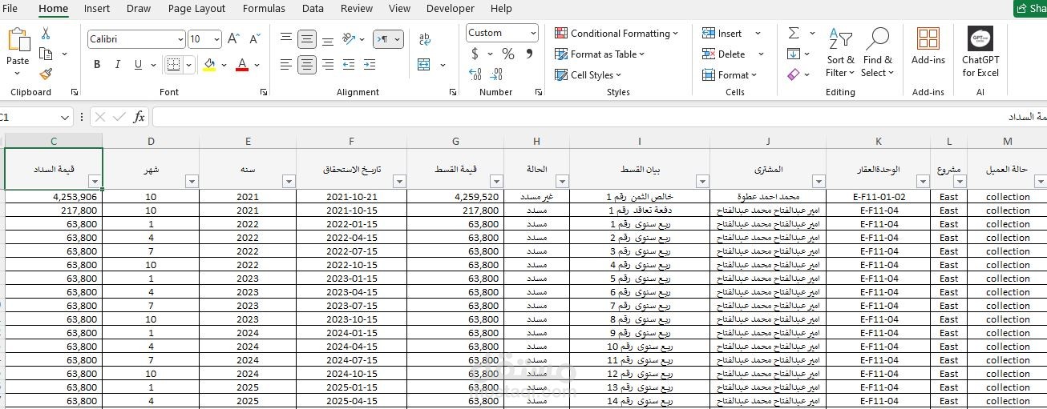Screen dimensions: 1047x409
Task: Toggle Align Right button
Action: [328, 65]
